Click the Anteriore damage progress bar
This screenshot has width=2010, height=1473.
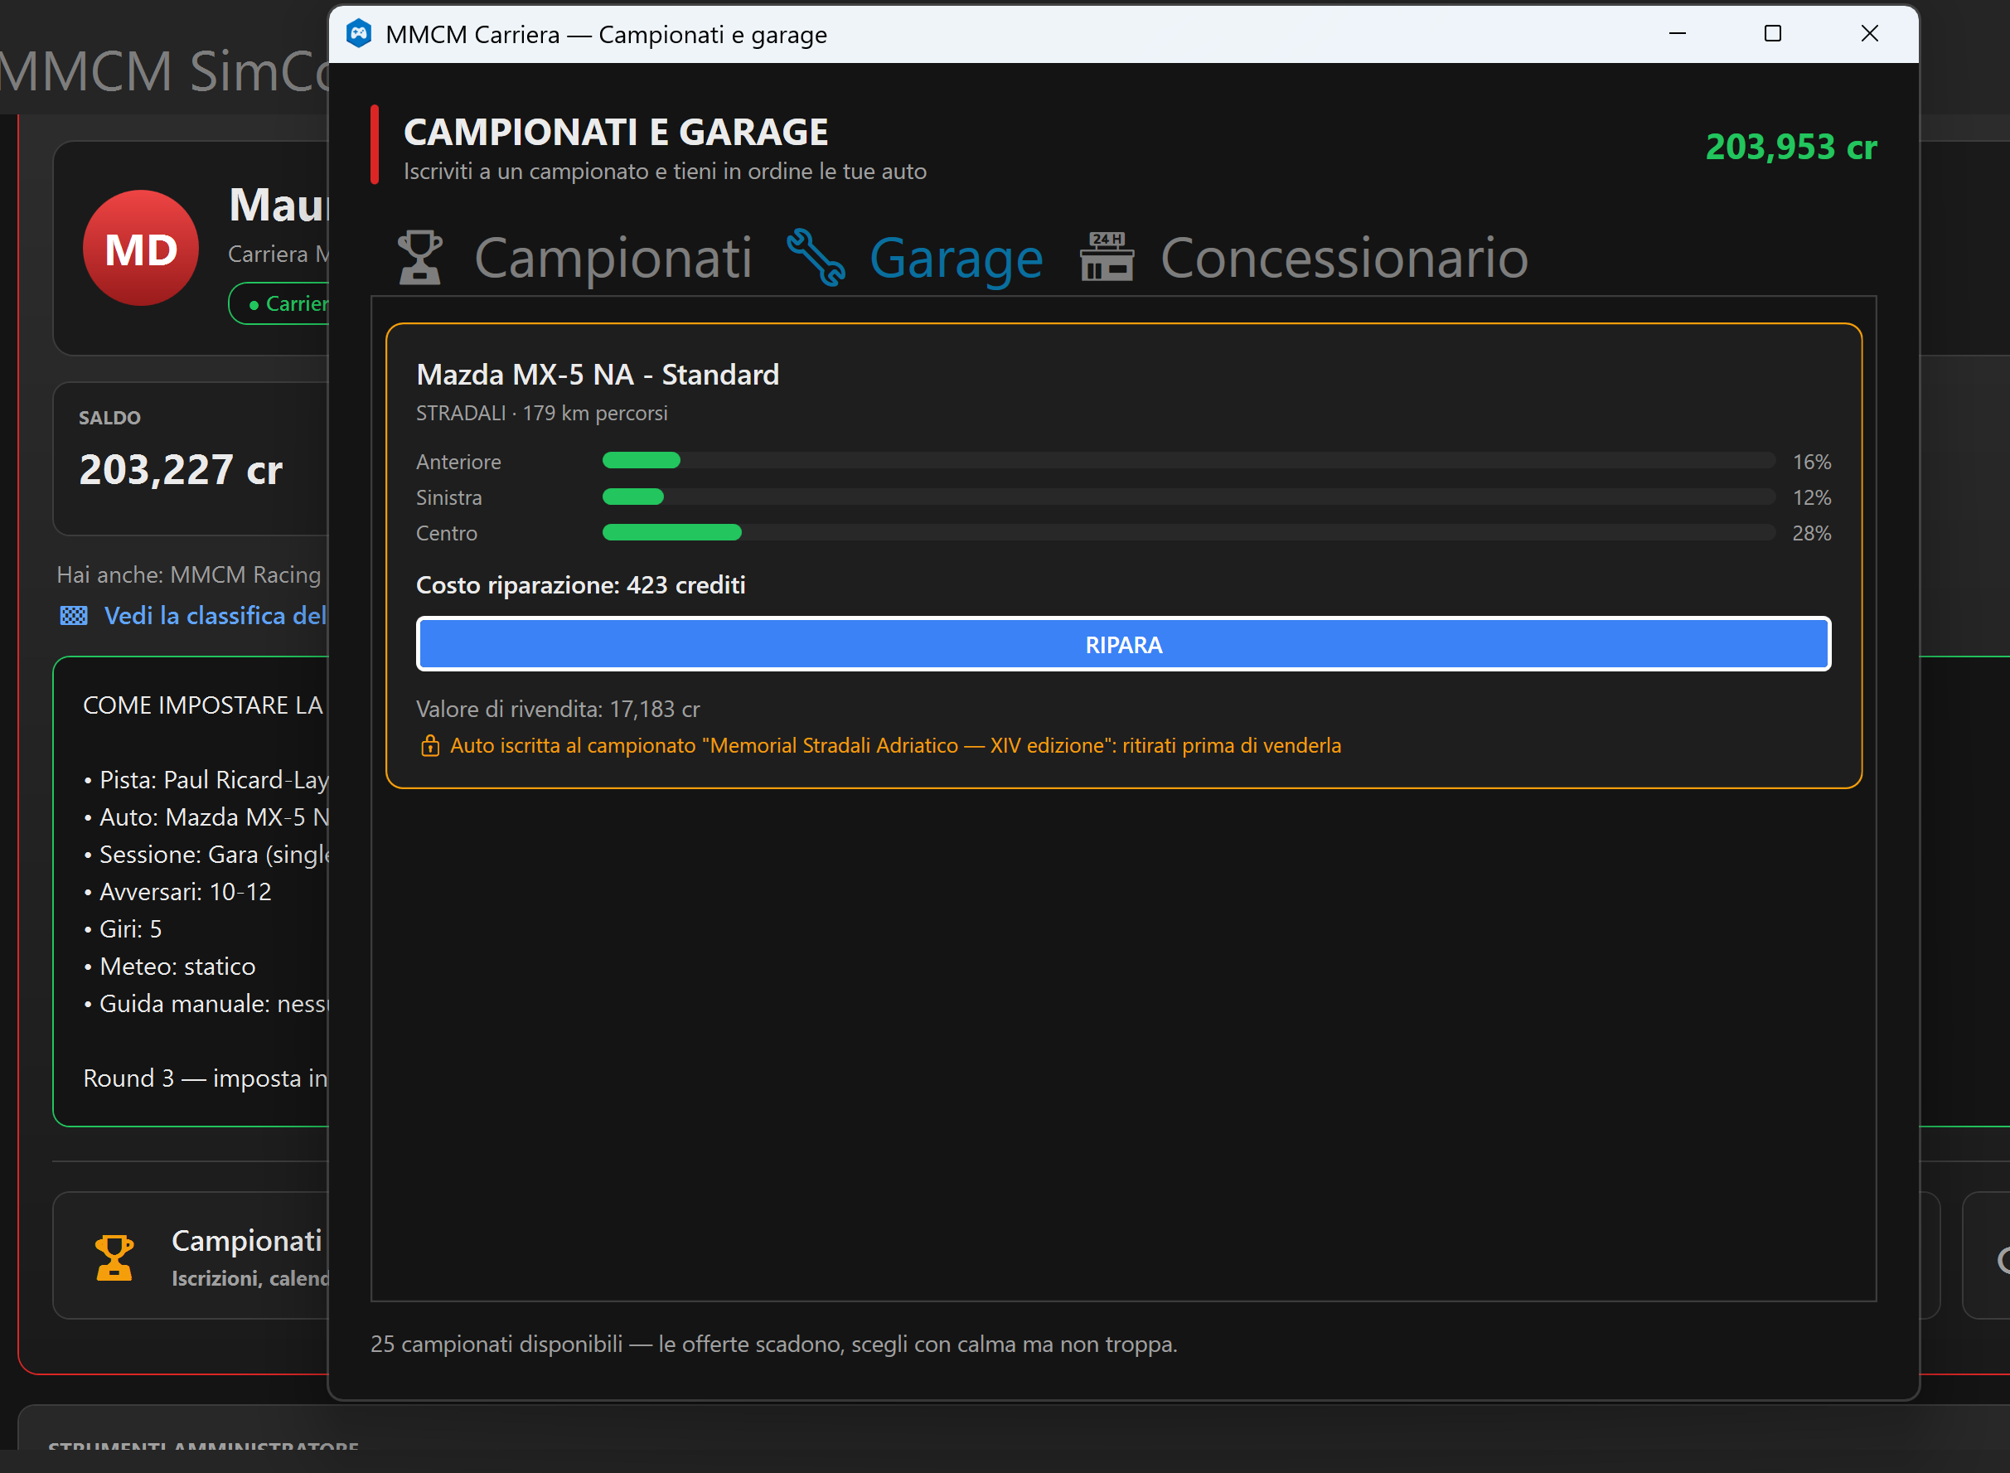[1188, 460]
